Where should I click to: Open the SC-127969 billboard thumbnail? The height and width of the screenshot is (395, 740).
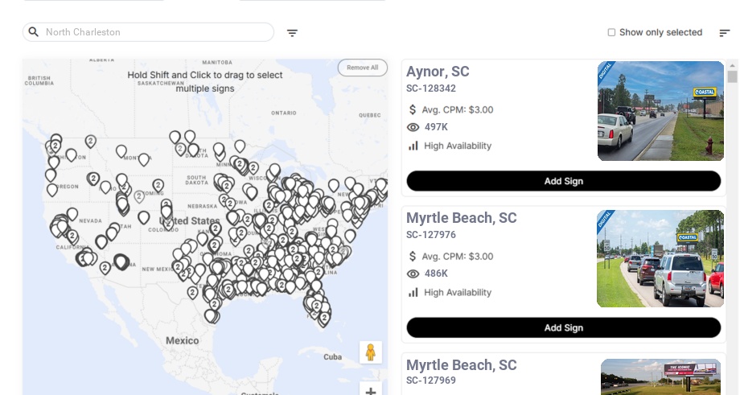click(660, 376)
